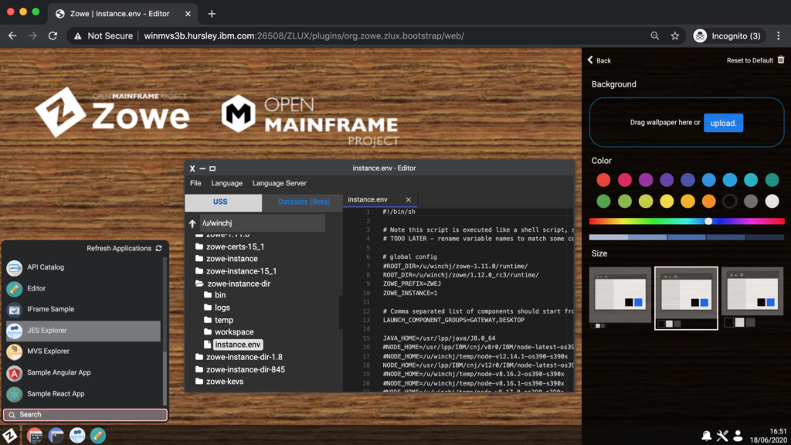This screenshot has height=445, width=791.
Task: Click the blue upload wallpaper button
Action: coord(723,123)
